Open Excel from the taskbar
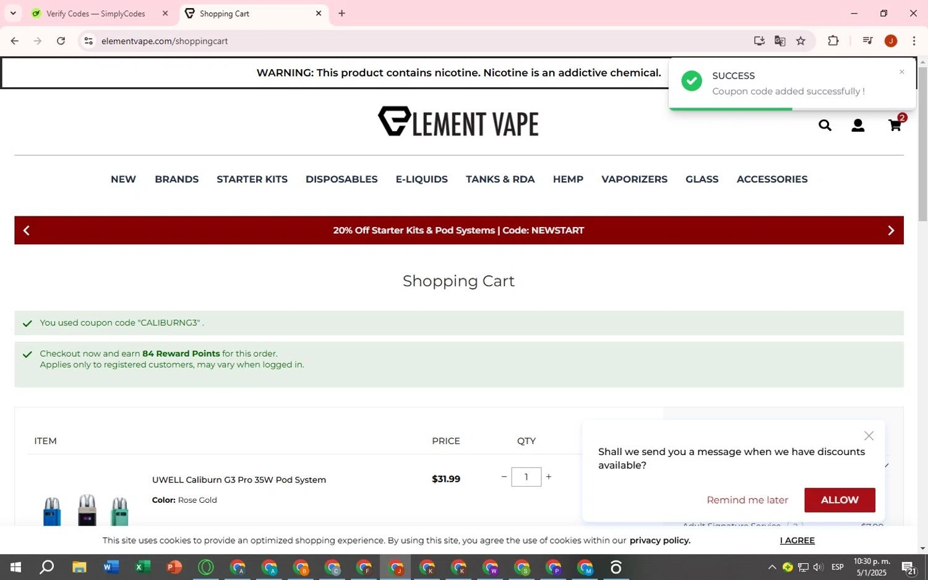Viewport: 928px width, 580px height. point(142,567)
